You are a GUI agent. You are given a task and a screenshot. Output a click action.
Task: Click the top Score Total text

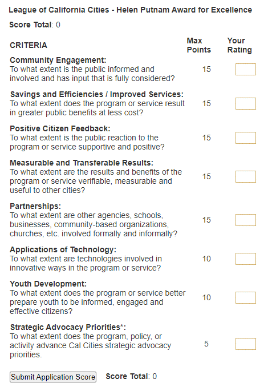coord(35,25)
